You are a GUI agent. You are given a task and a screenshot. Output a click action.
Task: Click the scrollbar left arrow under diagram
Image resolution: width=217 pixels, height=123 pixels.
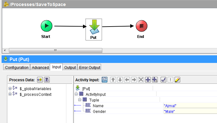[x=5, y=51]
